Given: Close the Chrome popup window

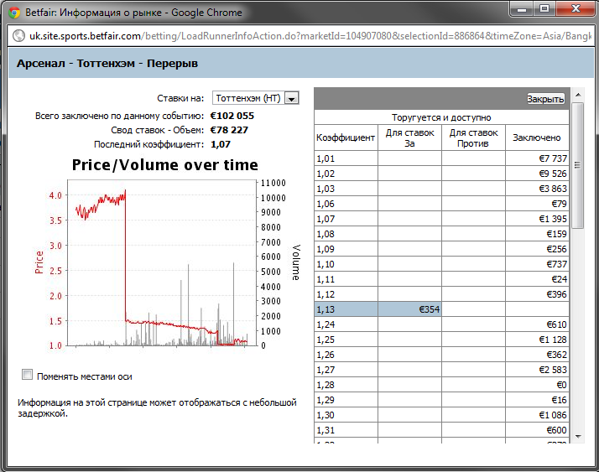Looking at the screenshot, I should (x=576, y=8).
